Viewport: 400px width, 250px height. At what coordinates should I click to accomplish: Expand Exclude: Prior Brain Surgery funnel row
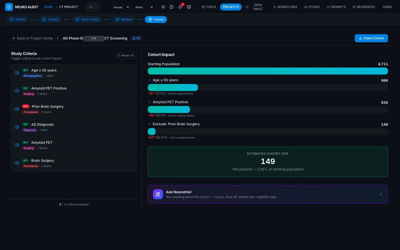(x=149, y=124)
